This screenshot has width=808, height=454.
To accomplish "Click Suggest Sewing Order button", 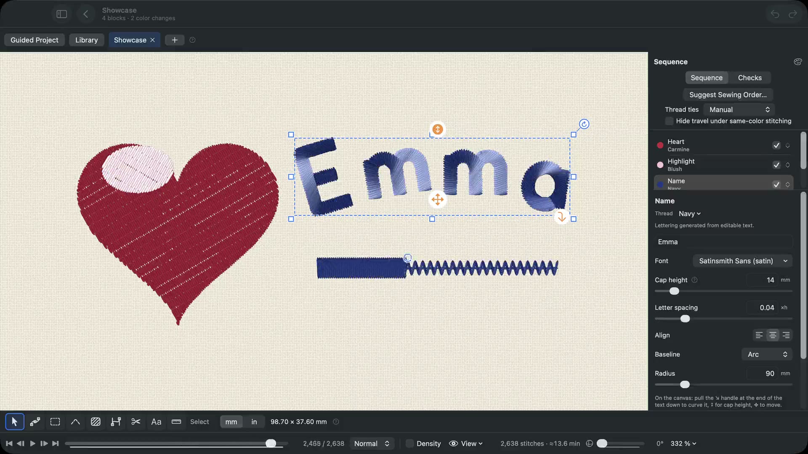I will click(x=728, y=95).
